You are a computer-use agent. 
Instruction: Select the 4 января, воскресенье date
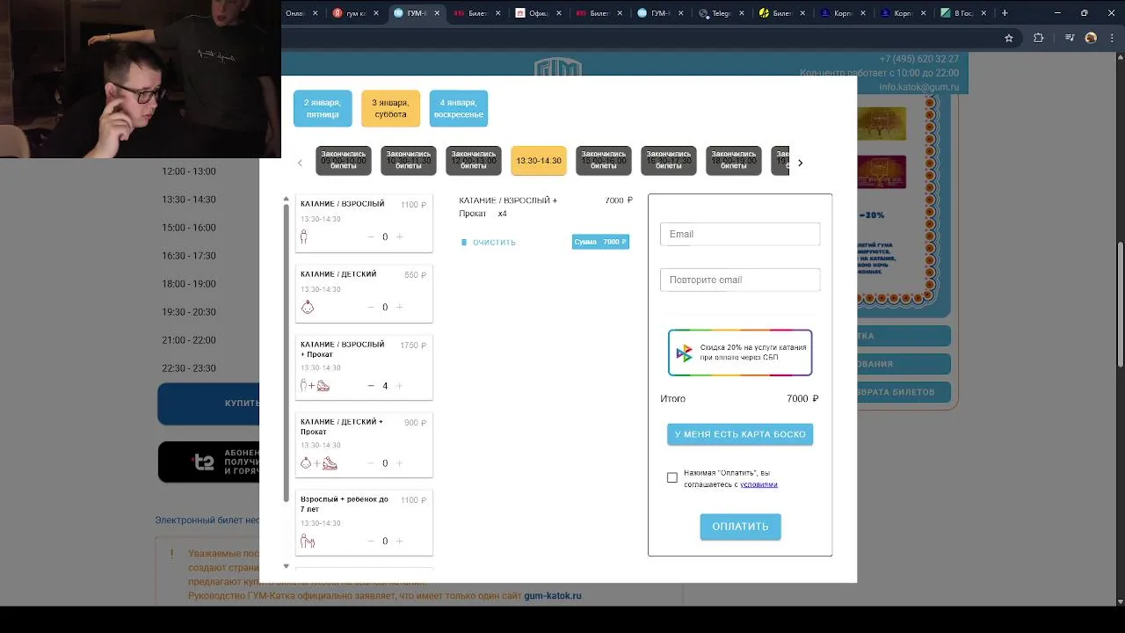[459, 108]
